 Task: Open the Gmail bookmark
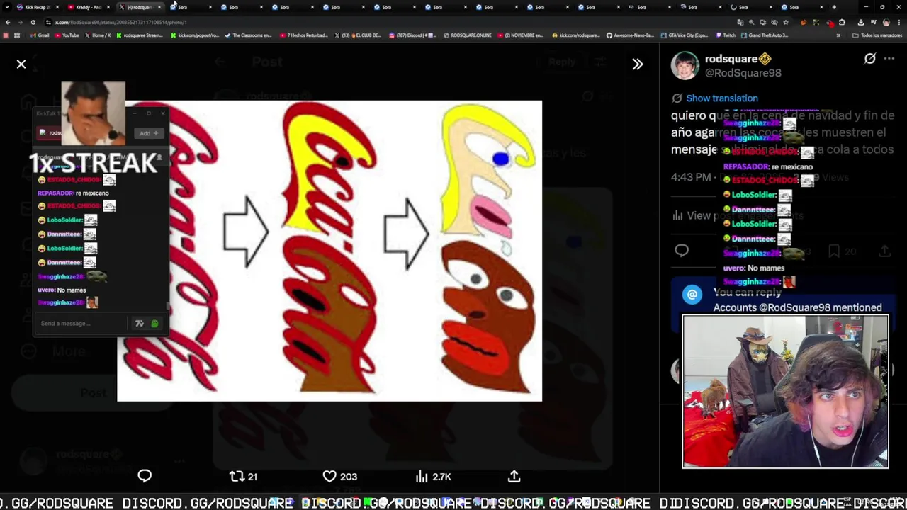pyautogui.click(x=40, y=35)
